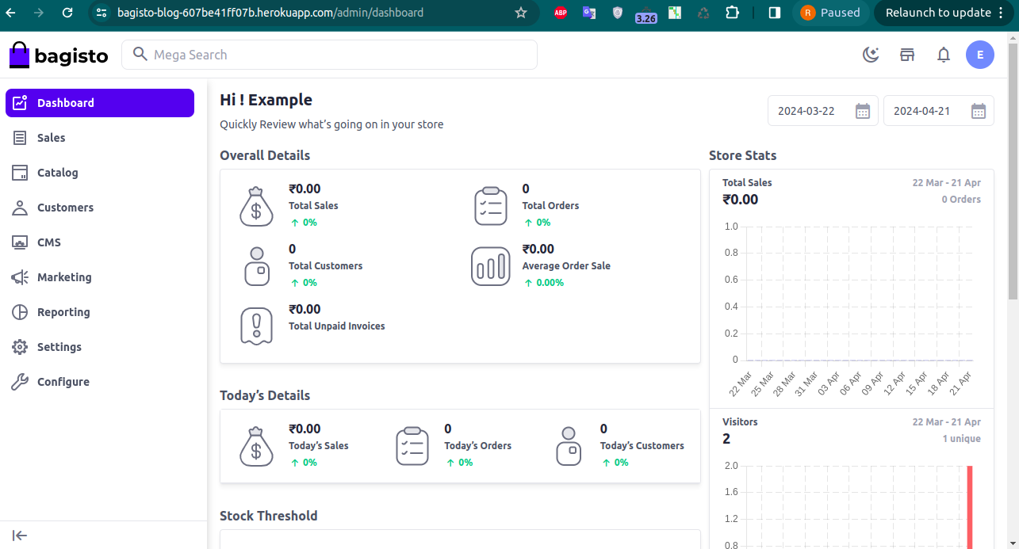Open the user profile avatar E
This screenshot has height=549, width=1019.
pyautogui.click(x=980, y=55)
